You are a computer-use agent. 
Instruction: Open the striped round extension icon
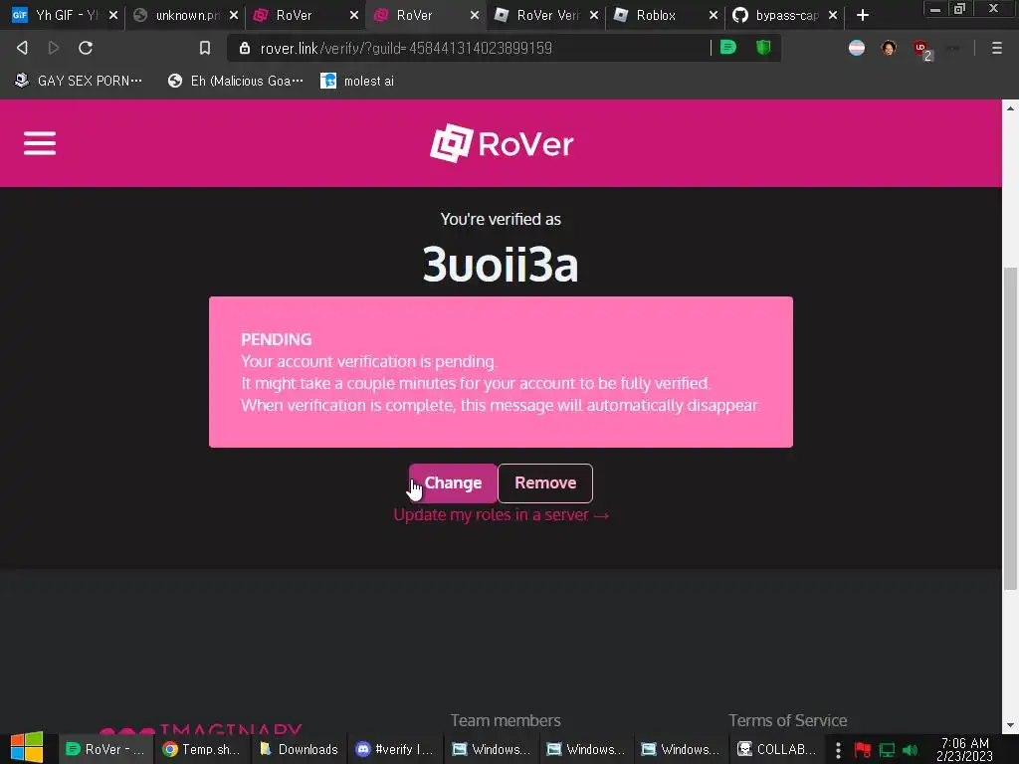point(857,48)
